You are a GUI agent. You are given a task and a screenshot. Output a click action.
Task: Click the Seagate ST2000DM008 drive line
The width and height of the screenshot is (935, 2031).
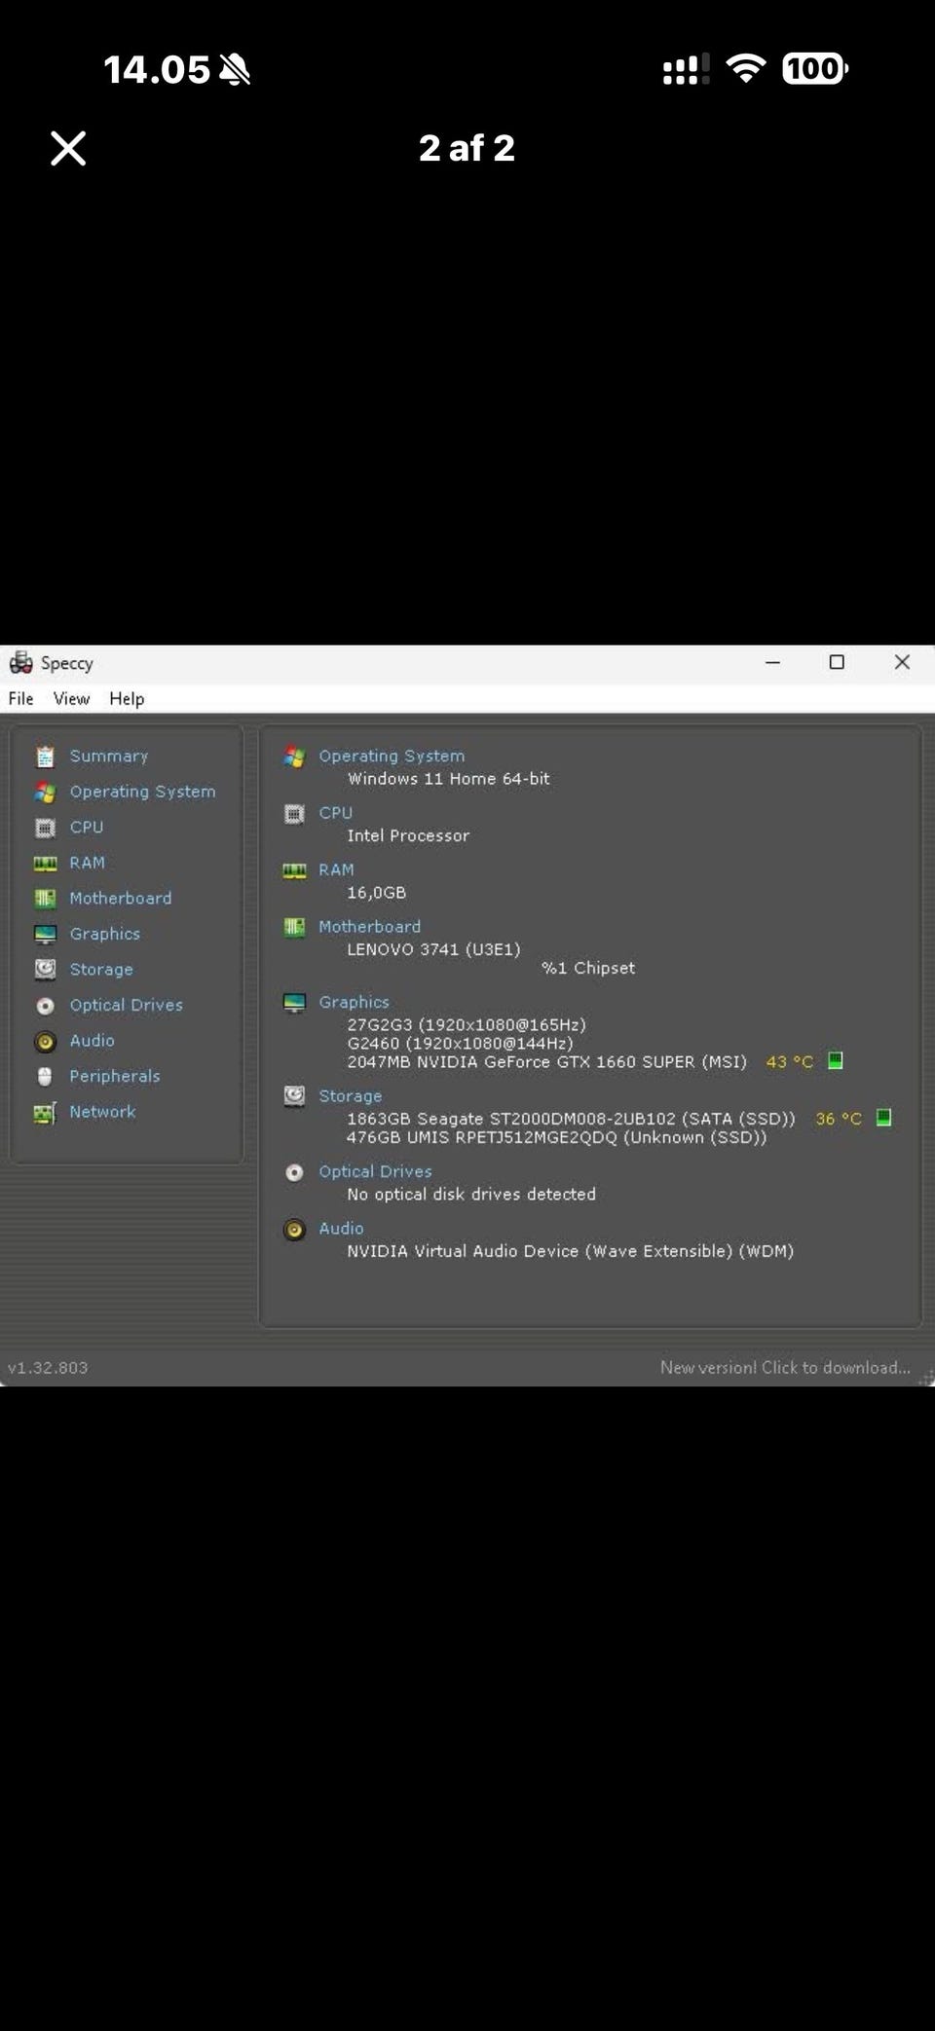(x=571, y=1119)
